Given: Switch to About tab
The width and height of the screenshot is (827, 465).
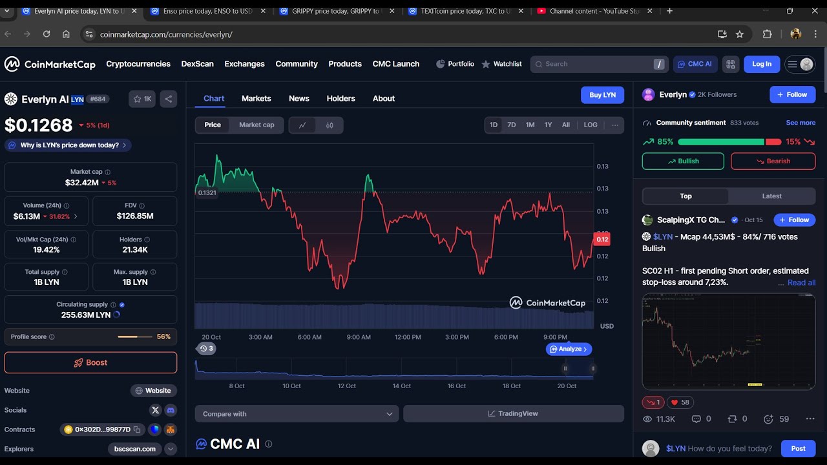Looking at the screenshot, I should pyautogui.click(x=384, y=99).
